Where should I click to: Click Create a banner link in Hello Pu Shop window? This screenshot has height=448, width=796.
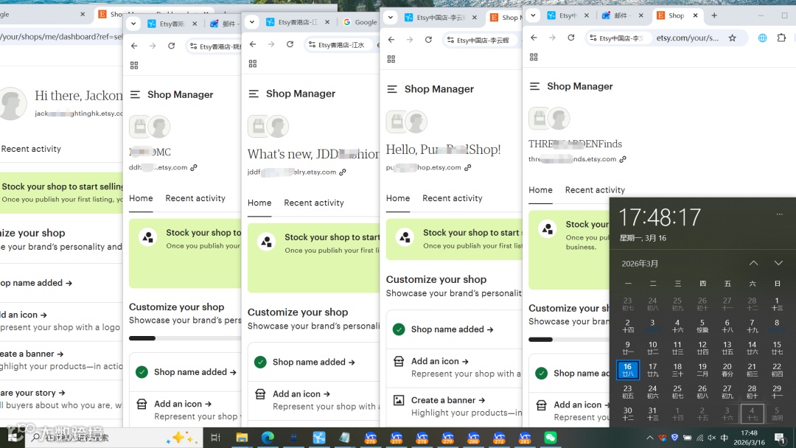(448, 400)
